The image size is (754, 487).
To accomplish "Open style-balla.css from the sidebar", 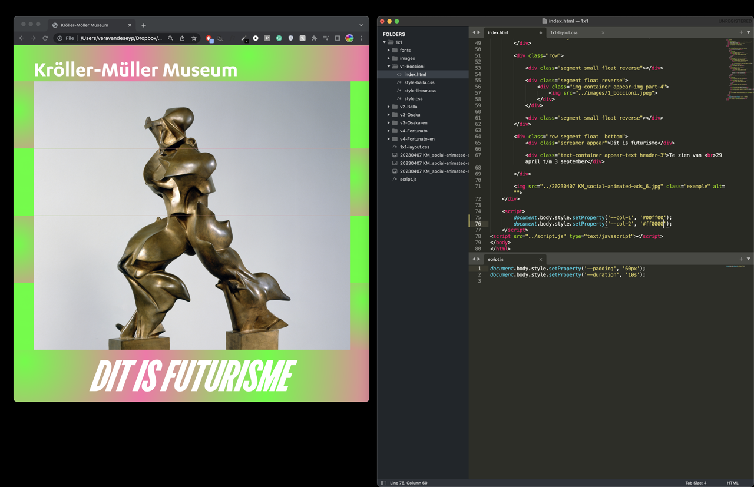I will pyautogui.click(x=419, y=82).
